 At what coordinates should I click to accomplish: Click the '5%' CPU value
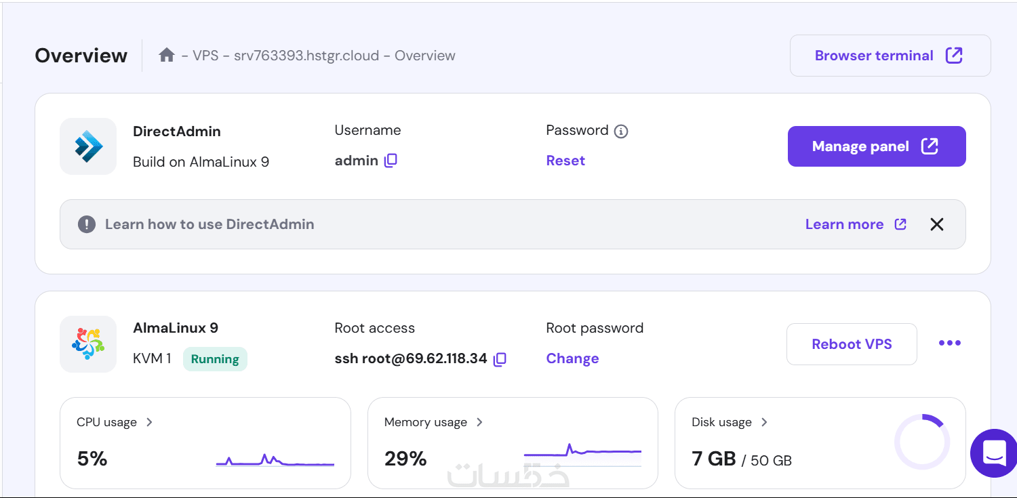point(92,459)
